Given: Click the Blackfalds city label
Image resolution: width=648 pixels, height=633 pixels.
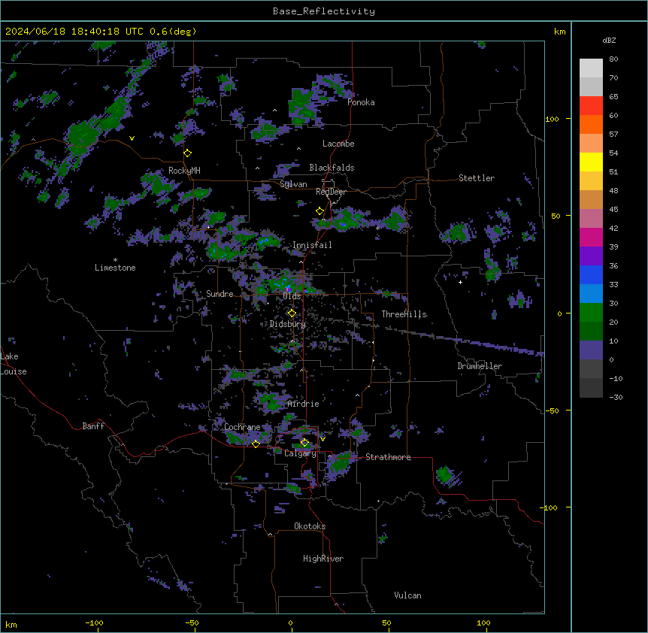Looking at the screenshot, I should 332,168.
